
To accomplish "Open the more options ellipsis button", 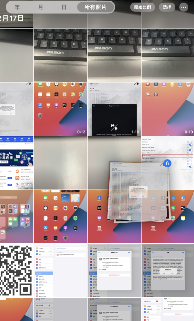I will pyautogui.click(x=184, y=7).
